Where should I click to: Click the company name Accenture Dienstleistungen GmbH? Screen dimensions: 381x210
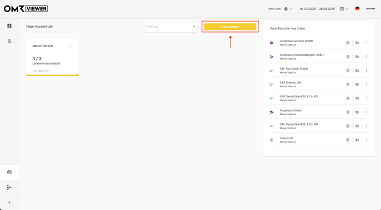pos(302,55)
